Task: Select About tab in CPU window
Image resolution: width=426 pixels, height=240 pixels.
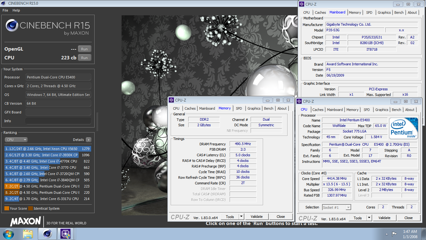Action: tap(410, 110)
